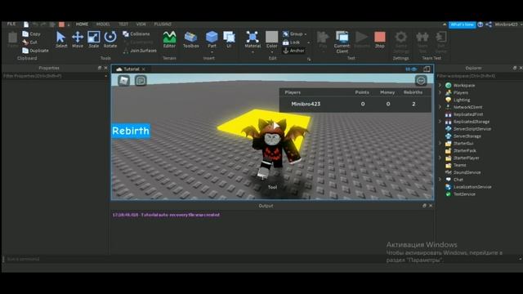
Task: Click the Color swatch in Edit group
Action: (271, 37)
